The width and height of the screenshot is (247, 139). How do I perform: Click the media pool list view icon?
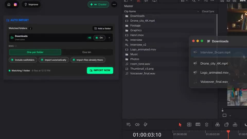coord(183,1)
